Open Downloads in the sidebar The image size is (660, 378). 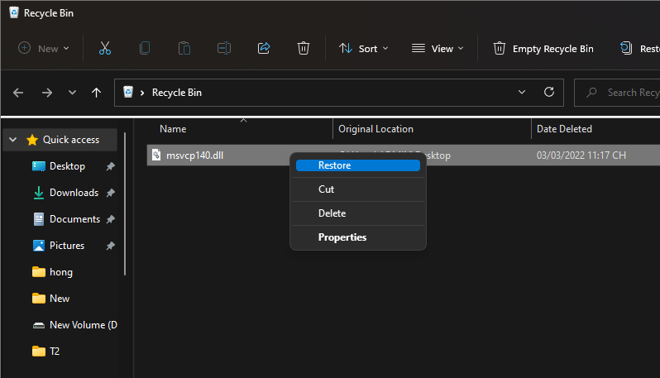[x=74, y=193]
